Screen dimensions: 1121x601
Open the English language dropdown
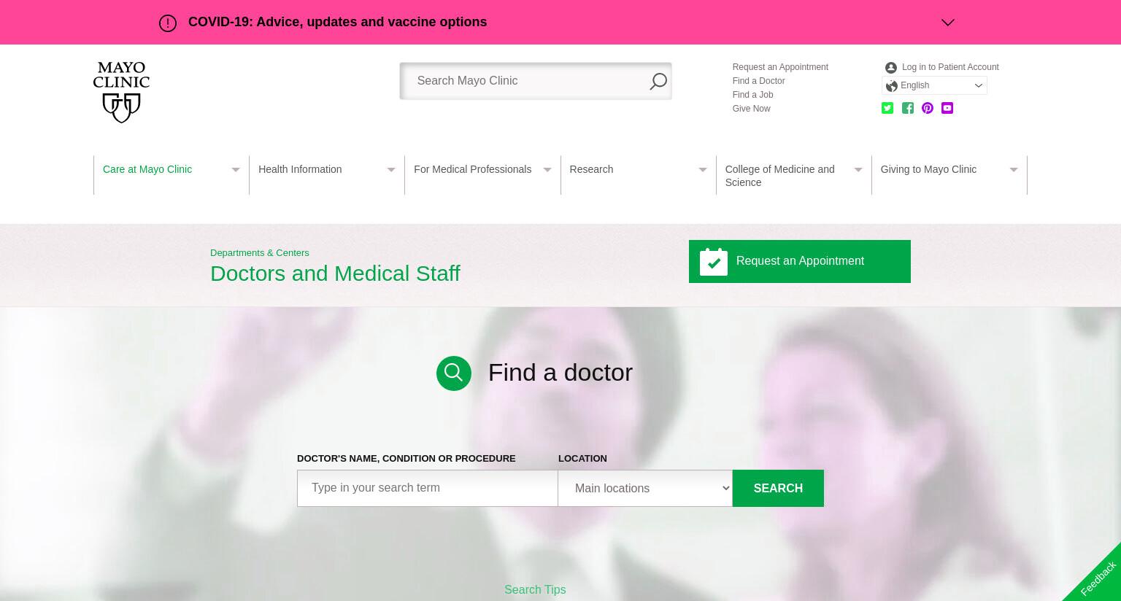[934, 85]
